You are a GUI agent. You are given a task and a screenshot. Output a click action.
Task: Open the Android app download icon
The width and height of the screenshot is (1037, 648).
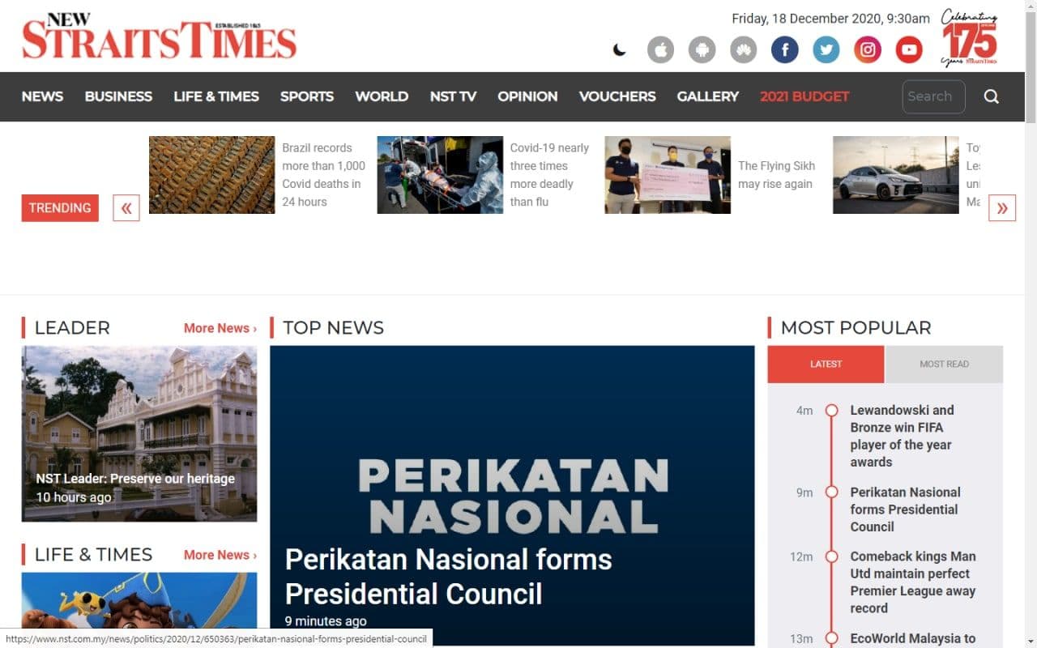tap(702, 50)
